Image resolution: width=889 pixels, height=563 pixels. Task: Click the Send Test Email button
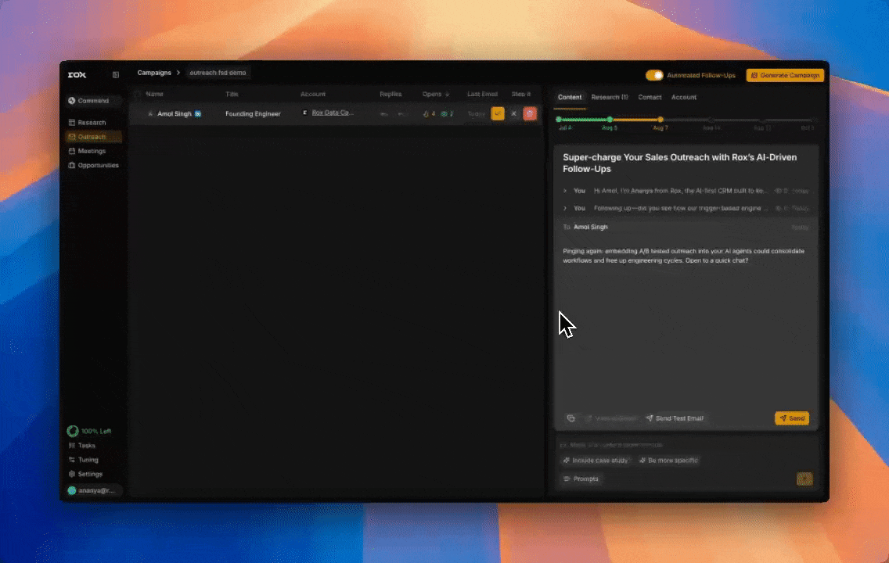(x=675, y=418)
